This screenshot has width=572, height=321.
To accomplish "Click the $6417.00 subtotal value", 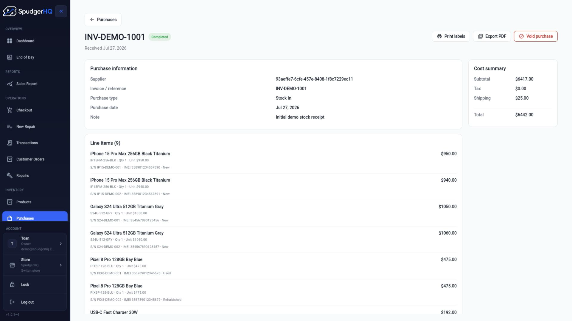I will 524,79.
